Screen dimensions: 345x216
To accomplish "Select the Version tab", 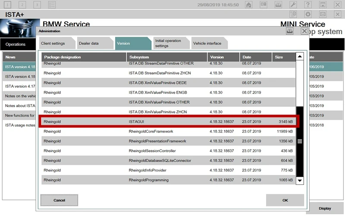I will pos(133,43).
